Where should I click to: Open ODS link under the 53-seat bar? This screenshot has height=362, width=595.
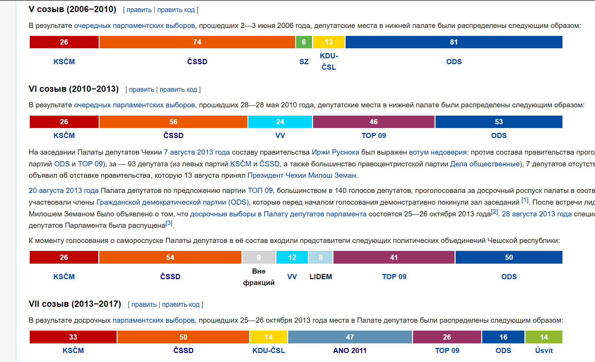click(x=499, y=136)
